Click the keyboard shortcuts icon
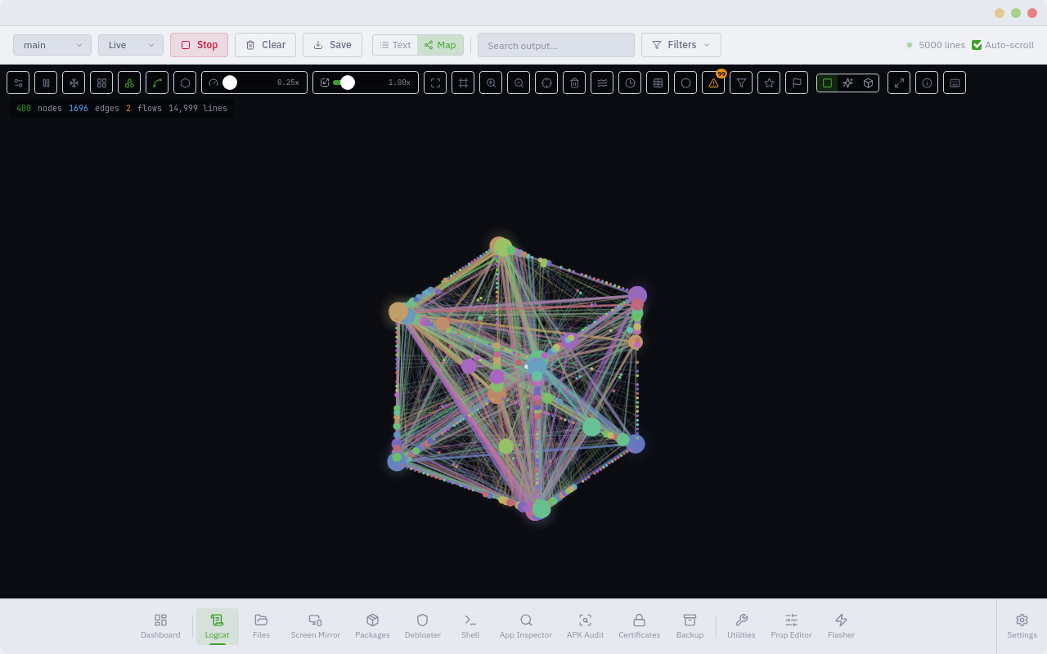This screenshot has height=654, width=1047. click(955, 83)
